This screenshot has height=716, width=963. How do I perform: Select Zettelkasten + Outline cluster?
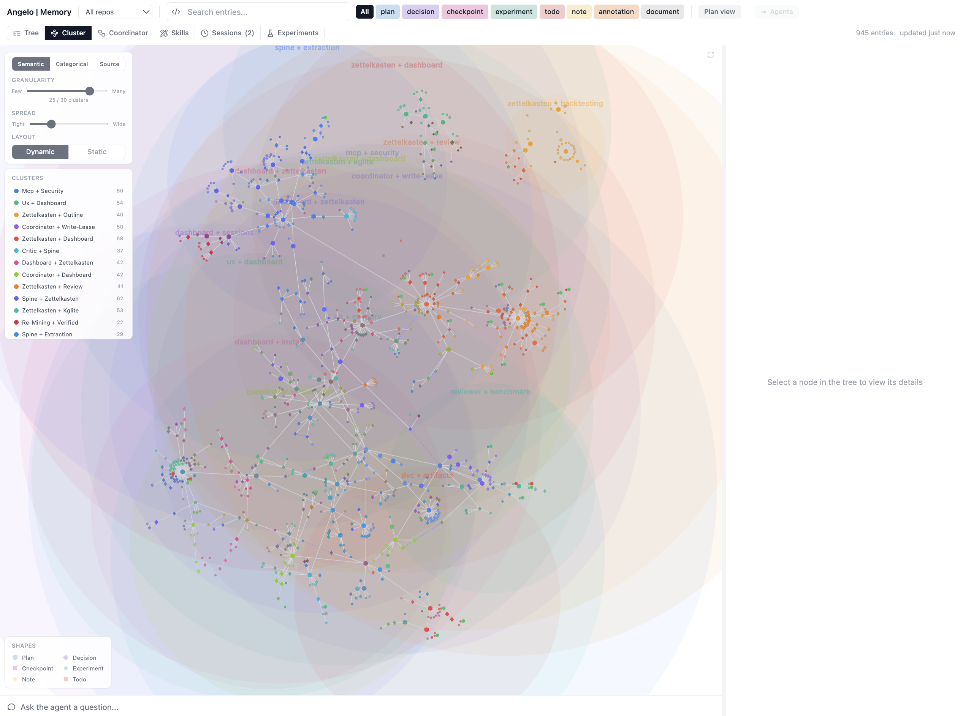click(x=68, y=214)
